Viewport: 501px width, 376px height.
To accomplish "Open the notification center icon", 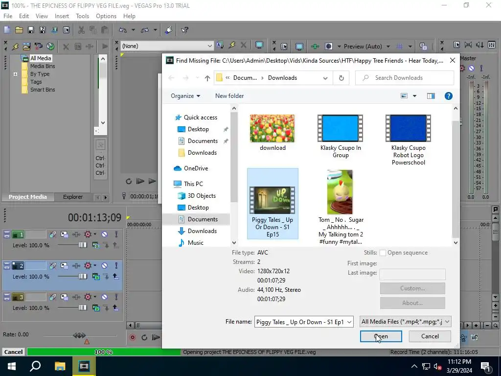I will pos(486,366).
